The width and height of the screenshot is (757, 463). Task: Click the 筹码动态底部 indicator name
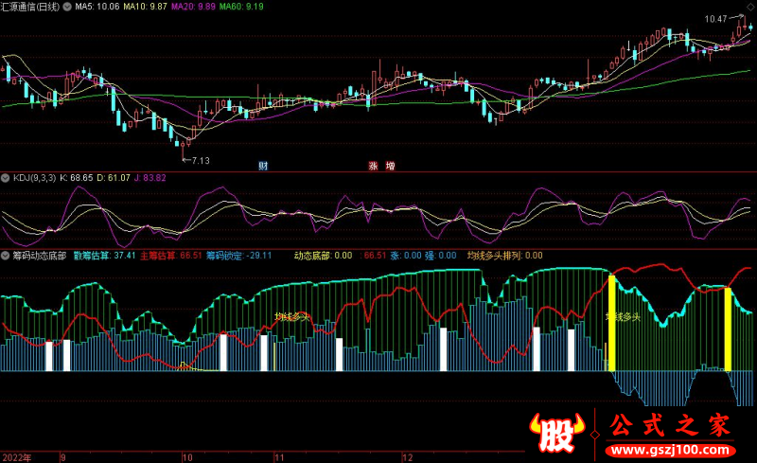pyautogui.click(x=39, y=256)
